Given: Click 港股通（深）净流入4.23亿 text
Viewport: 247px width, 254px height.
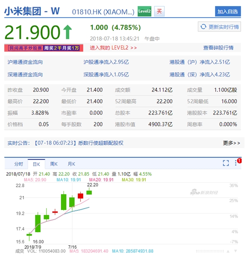Looking at the screenshot, I should point(200,75).
